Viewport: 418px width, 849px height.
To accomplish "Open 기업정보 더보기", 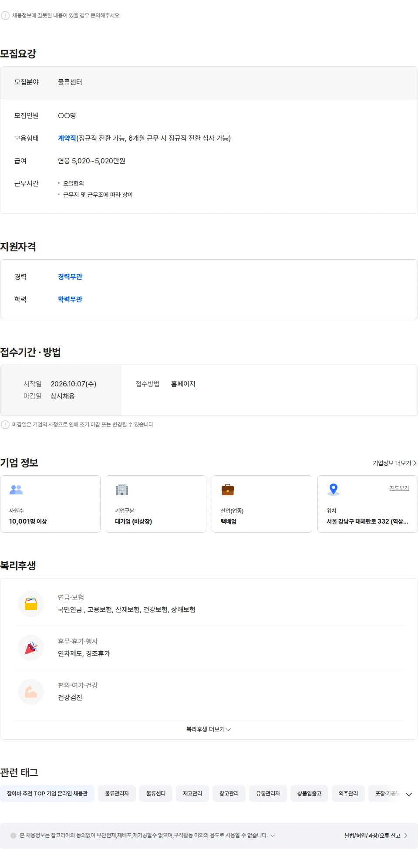I will (394, 463).
